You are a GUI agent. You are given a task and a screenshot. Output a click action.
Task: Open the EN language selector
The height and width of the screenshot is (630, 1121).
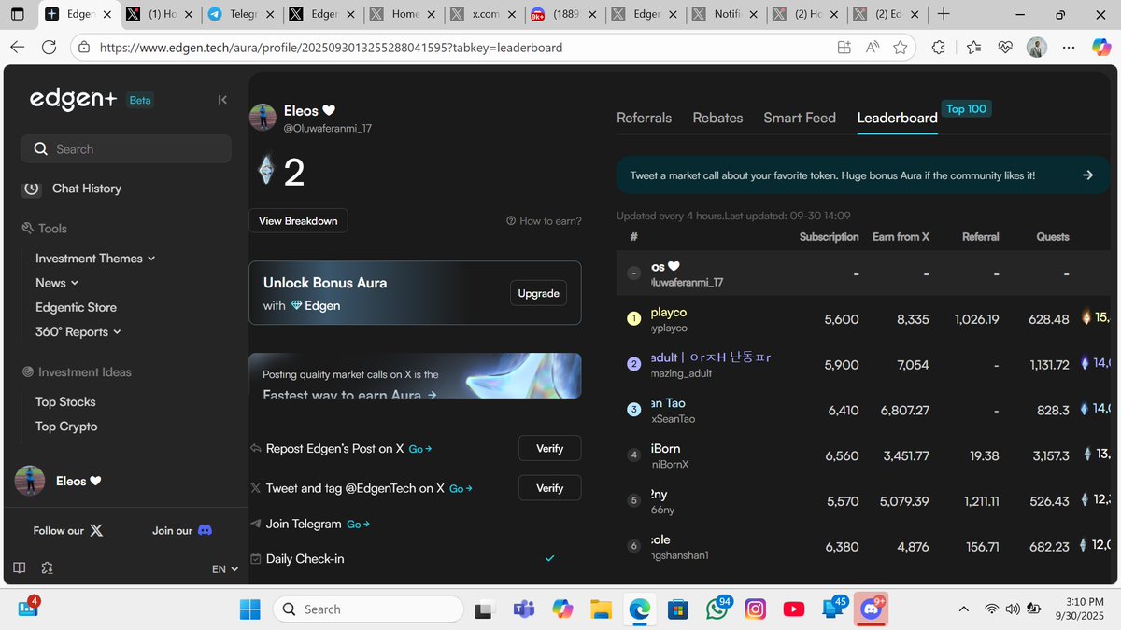[x=224, y=568]
